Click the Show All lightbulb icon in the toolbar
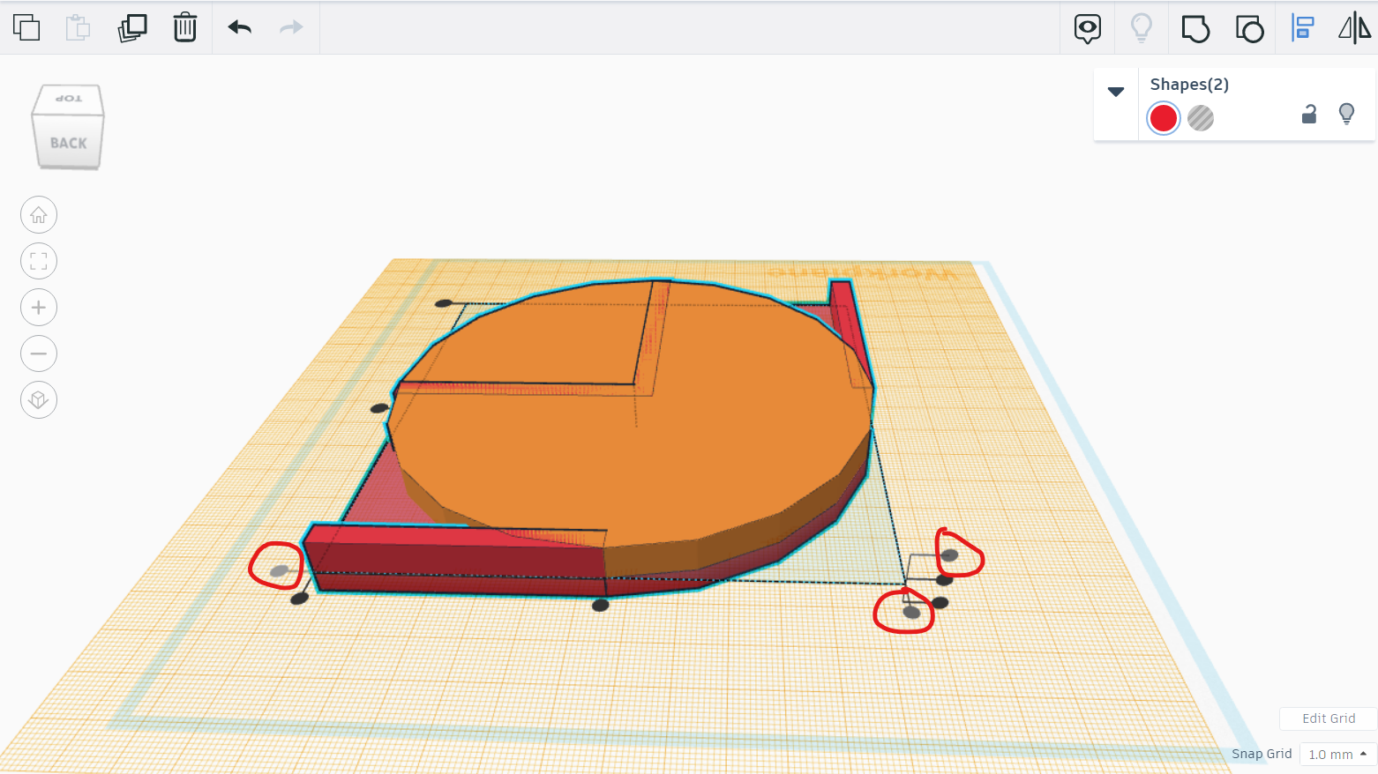Viewport: 1378px width, 774px height. 1142,27
